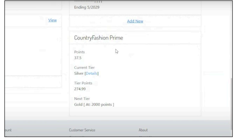Click the About footer heading
Image resolution: width=236 pixels, height=139 pixels.
point(143,130)
